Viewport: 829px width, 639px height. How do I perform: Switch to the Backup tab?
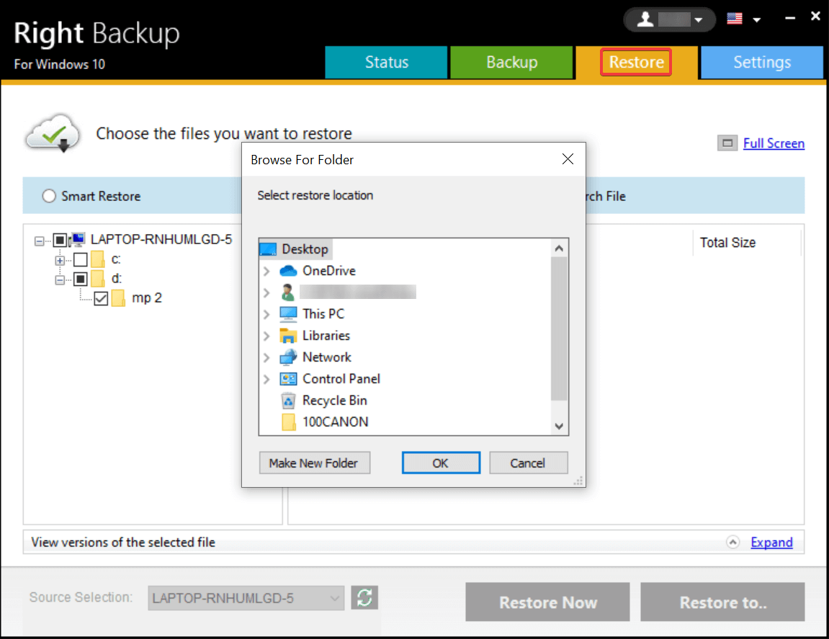511,63
